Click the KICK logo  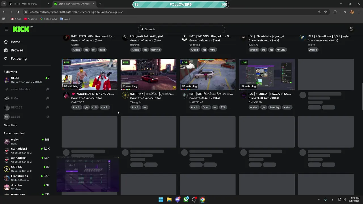(x=23, y=29)
